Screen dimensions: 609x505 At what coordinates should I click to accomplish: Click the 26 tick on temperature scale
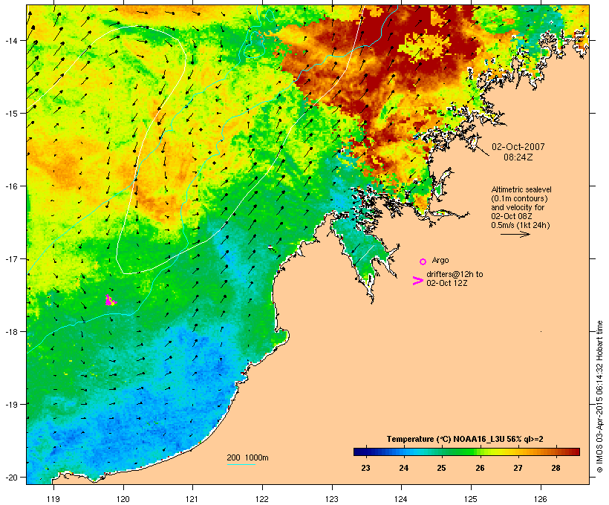480,468
